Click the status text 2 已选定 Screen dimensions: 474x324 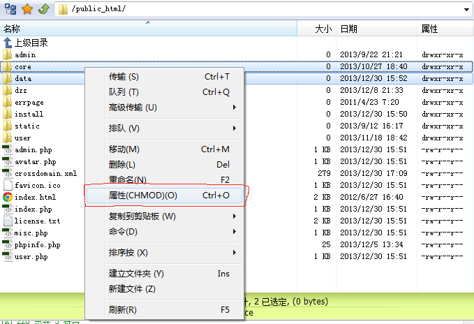[269, 302]
